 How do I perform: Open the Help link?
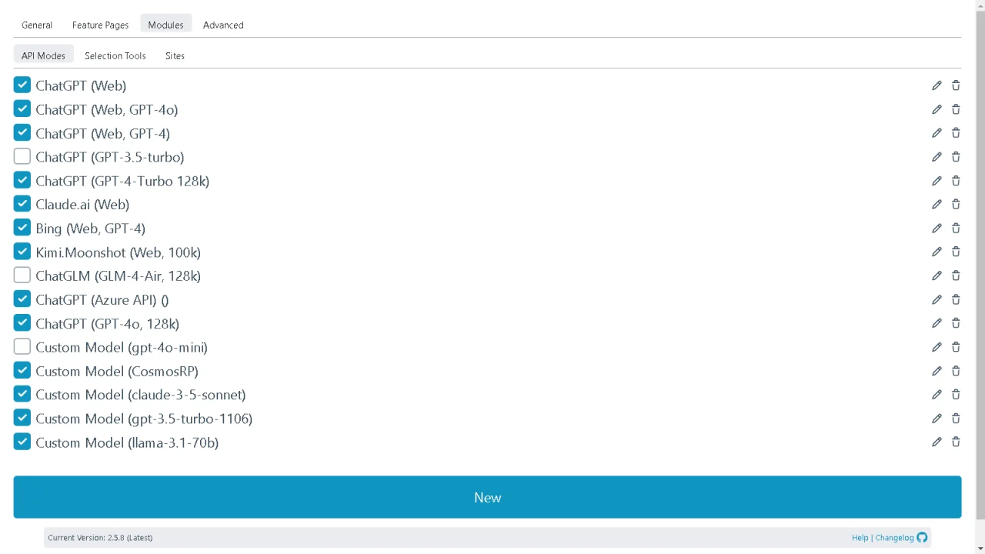tap(860, 538)
